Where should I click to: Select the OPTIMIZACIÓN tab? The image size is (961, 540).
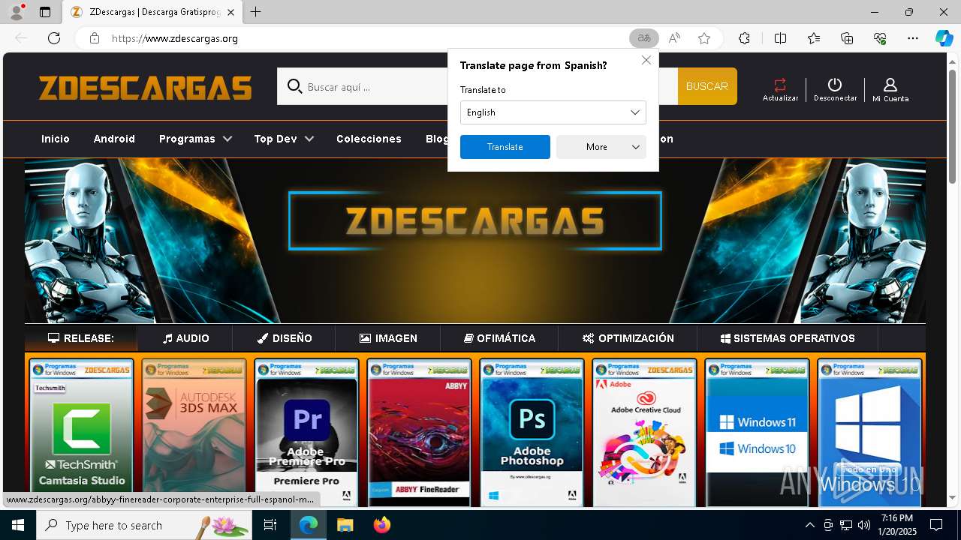[628, 338]
